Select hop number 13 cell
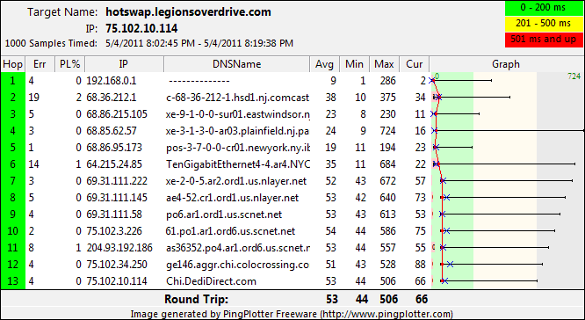Viewport: 585px width, 320px height. click(12, 281)
